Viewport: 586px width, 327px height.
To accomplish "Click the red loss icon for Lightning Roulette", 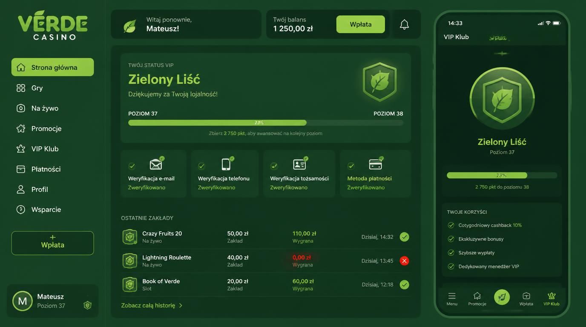I will (405, 261).
